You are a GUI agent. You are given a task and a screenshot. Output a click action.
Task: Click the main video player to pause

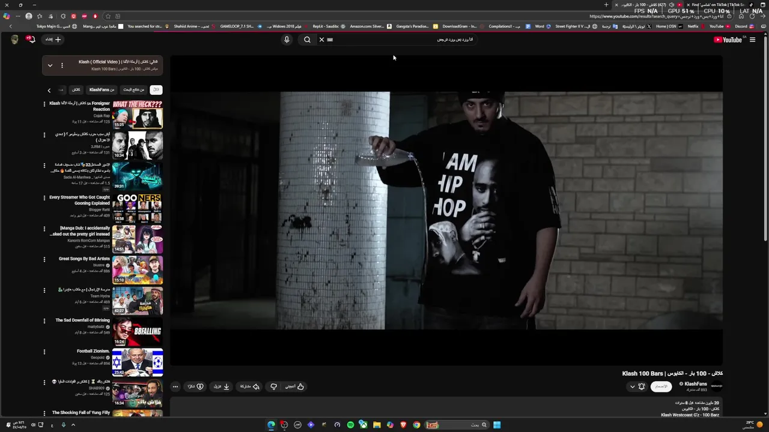point(446,210)
